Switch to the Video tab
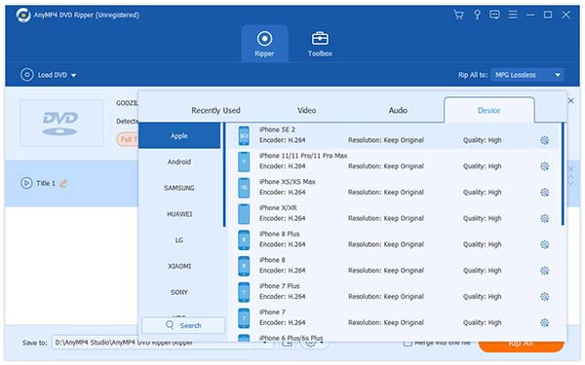Image resolution: width=585 pixels, height=365 pixels. point(306,111)
